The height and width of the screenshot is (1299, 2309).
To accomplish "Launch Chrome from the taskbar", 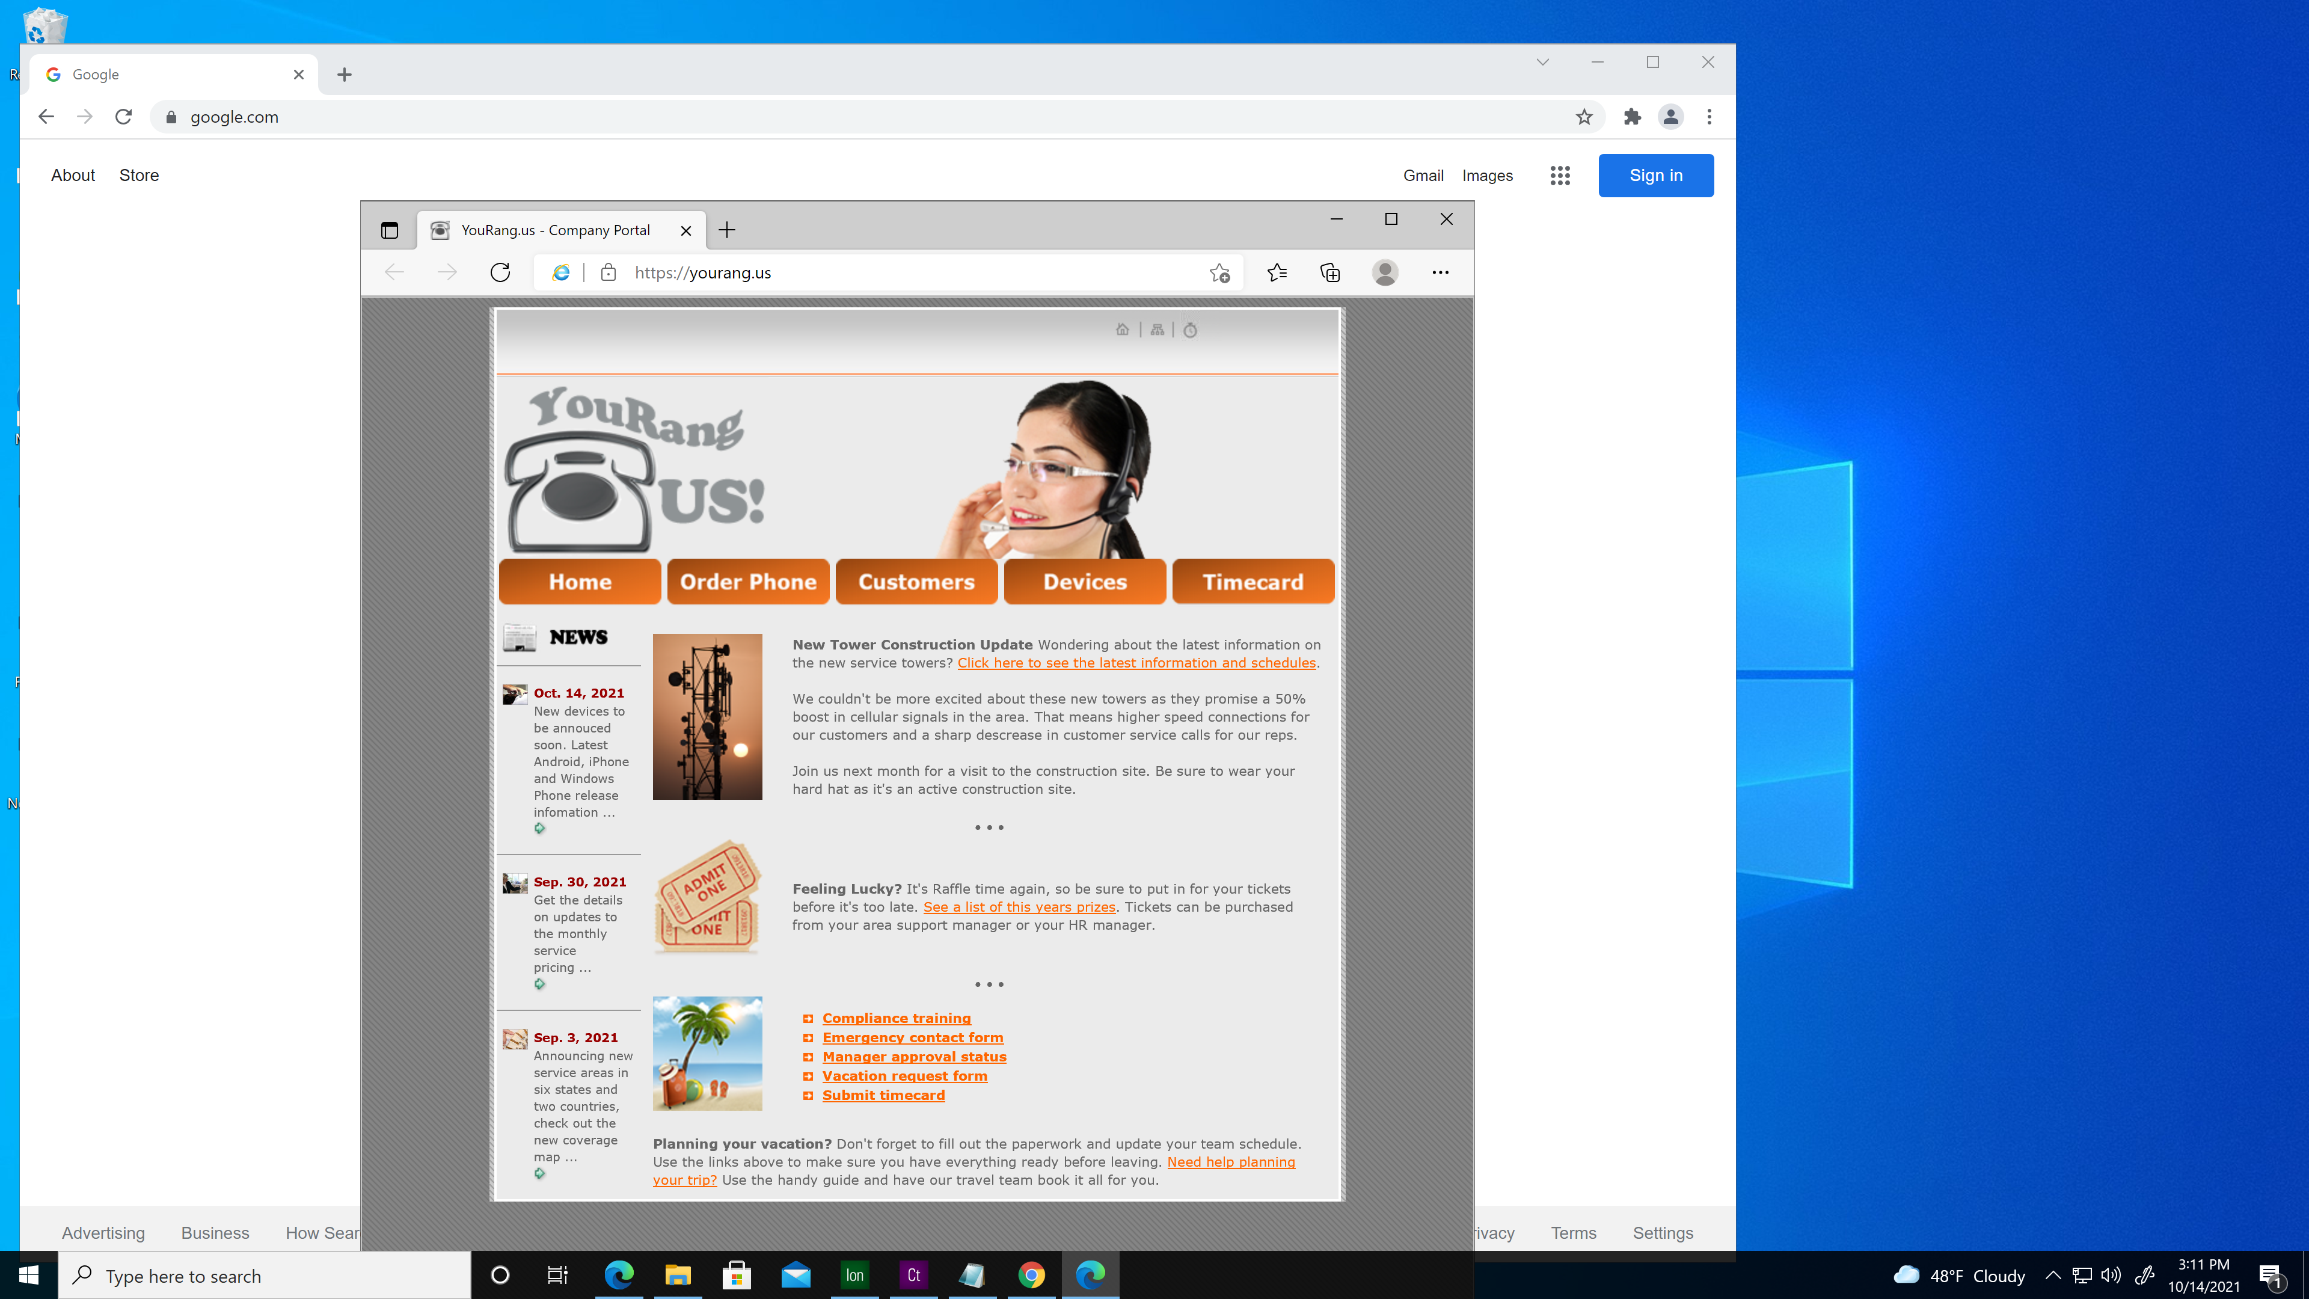I will coord(1032,1275).
